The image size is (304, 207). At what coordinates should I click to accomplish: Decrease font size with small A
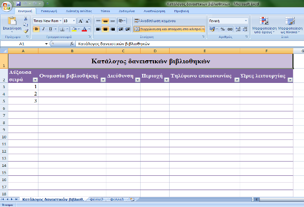point(87,21)
